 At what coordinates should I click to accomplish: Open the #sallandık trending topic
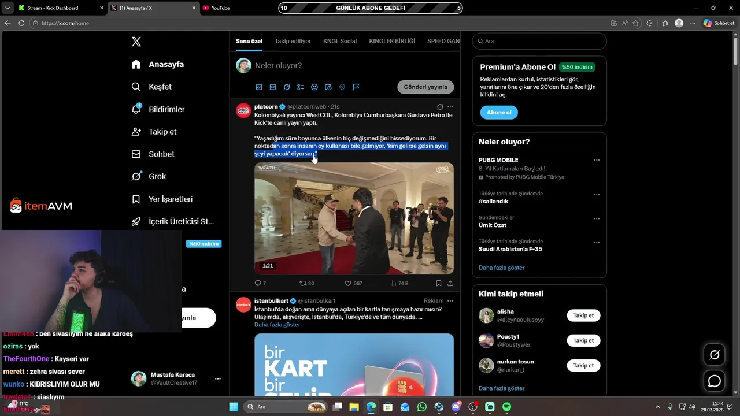pos(493,202)
